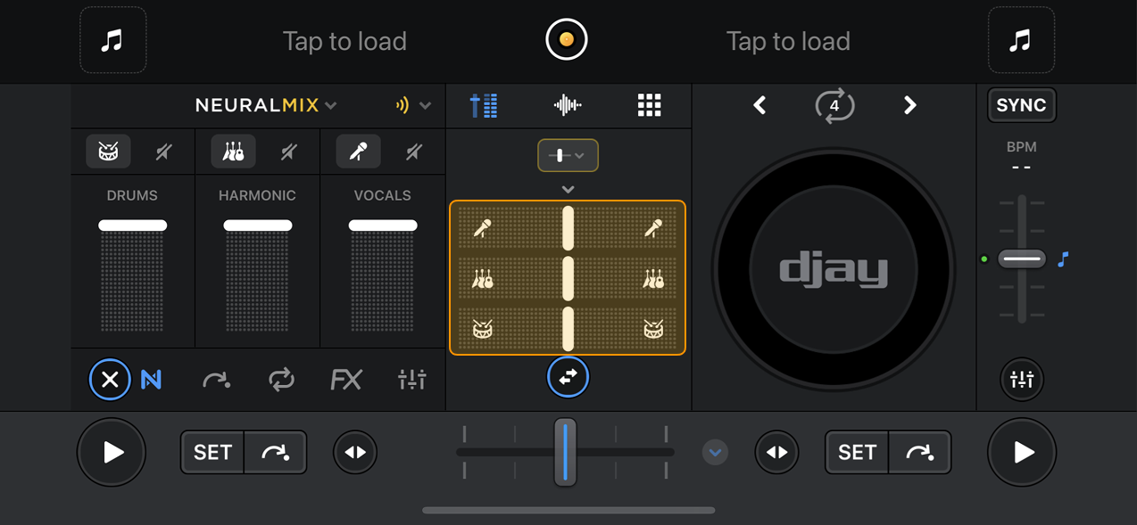Mute the vocals stem
The width and height of the screenshot is (1137, 525).
click(x=412, y=151)
